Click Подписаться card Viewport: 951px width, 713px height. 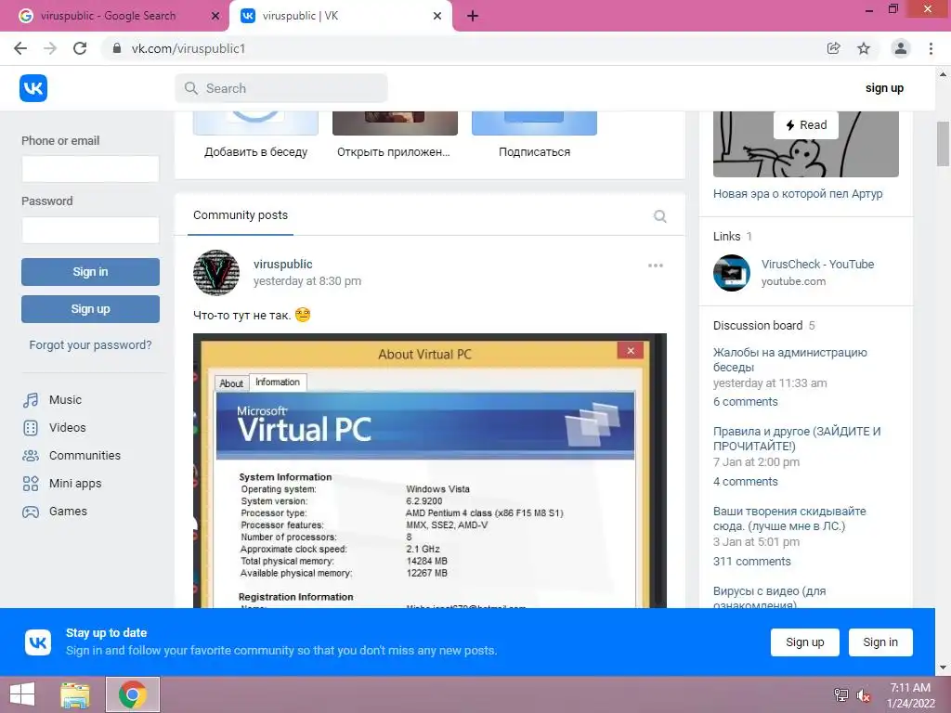click(534, 152)
